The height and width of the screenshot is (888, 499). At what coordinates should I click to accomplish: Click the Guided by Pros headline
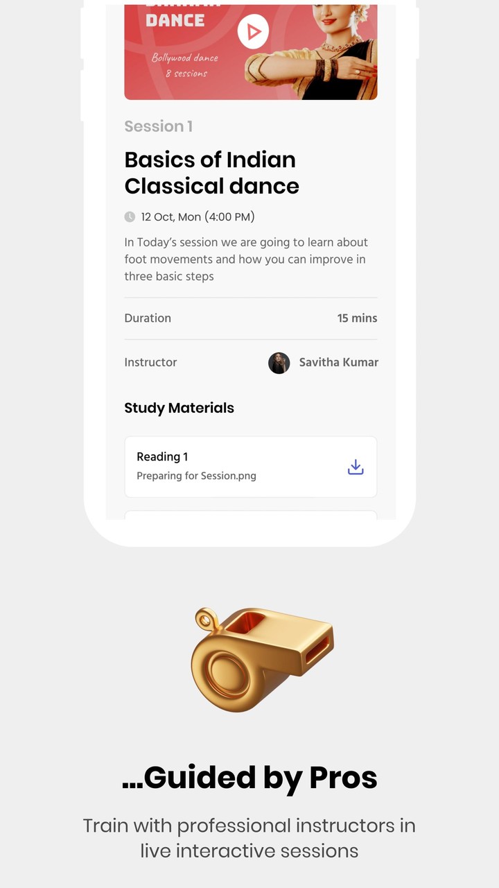coord(249,778)
